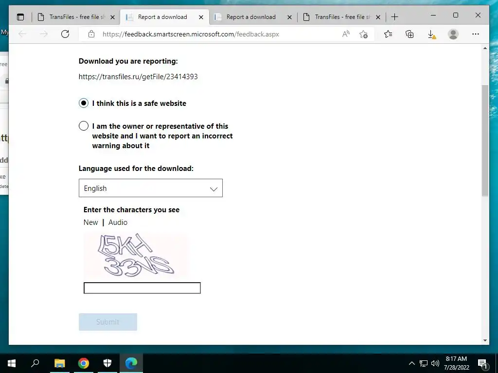Click the address bar URL
The height and width of the screenshot is (373, 498).
191,34
